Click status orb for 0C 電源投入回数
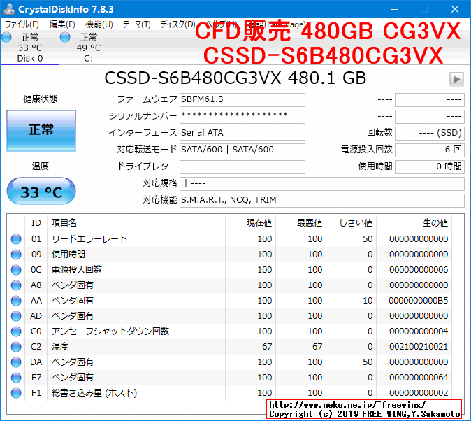The width and height of the screenshot is (471, 421). pos(16,270)
